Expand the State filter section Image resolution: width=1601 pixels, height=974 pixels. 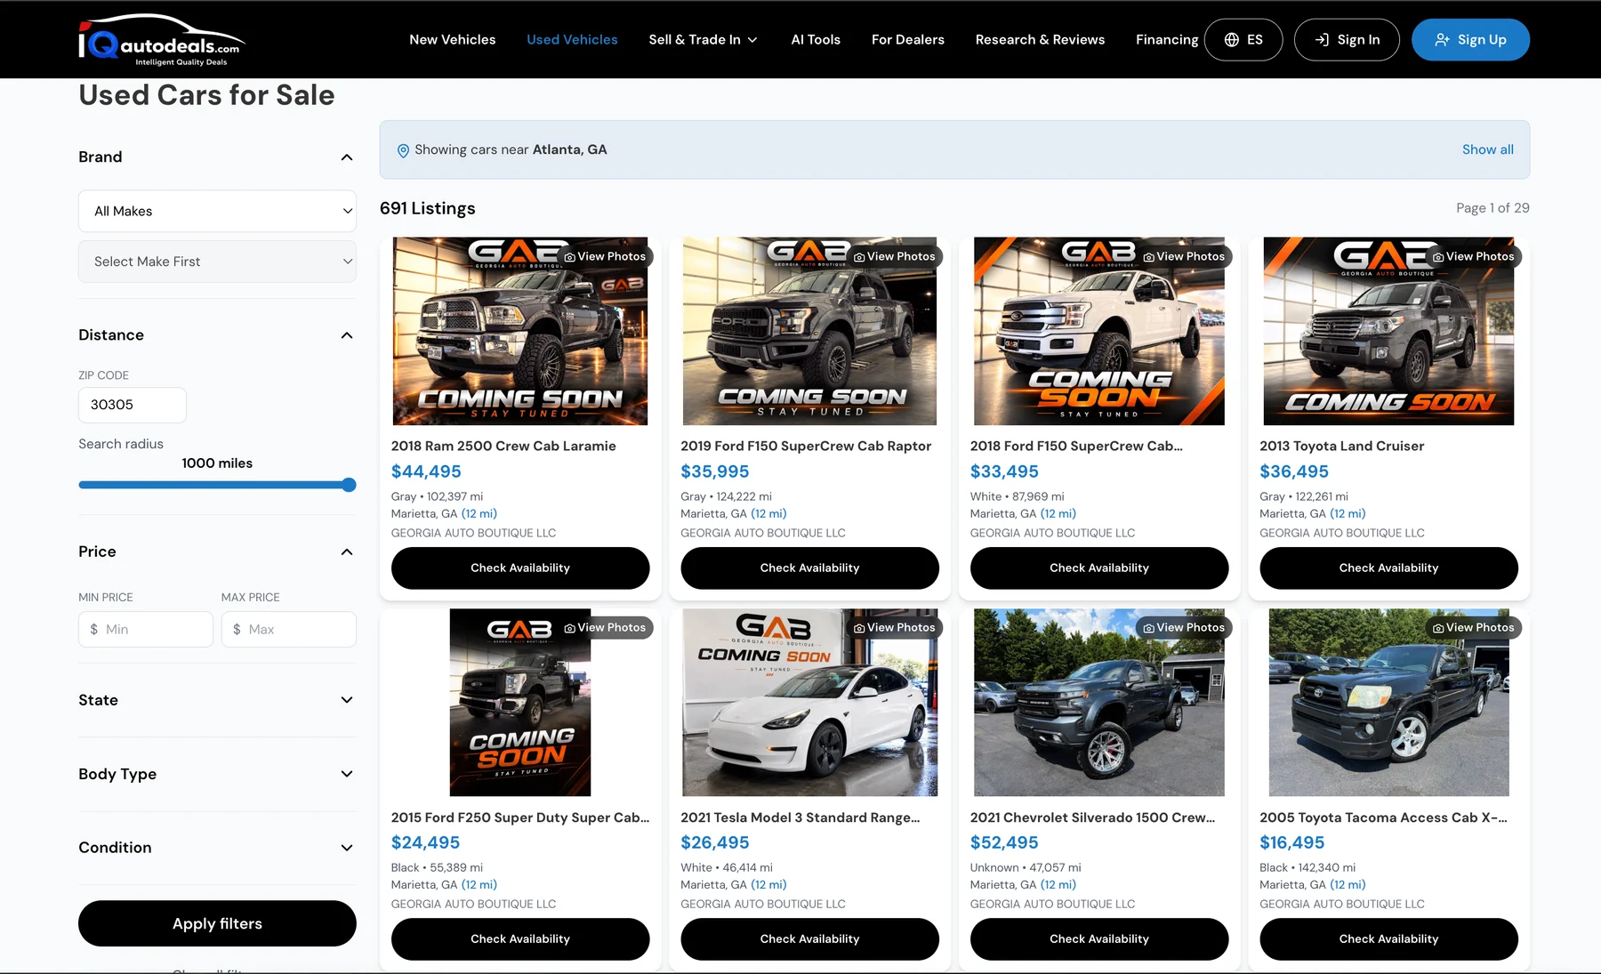click(x=347, y=700)
